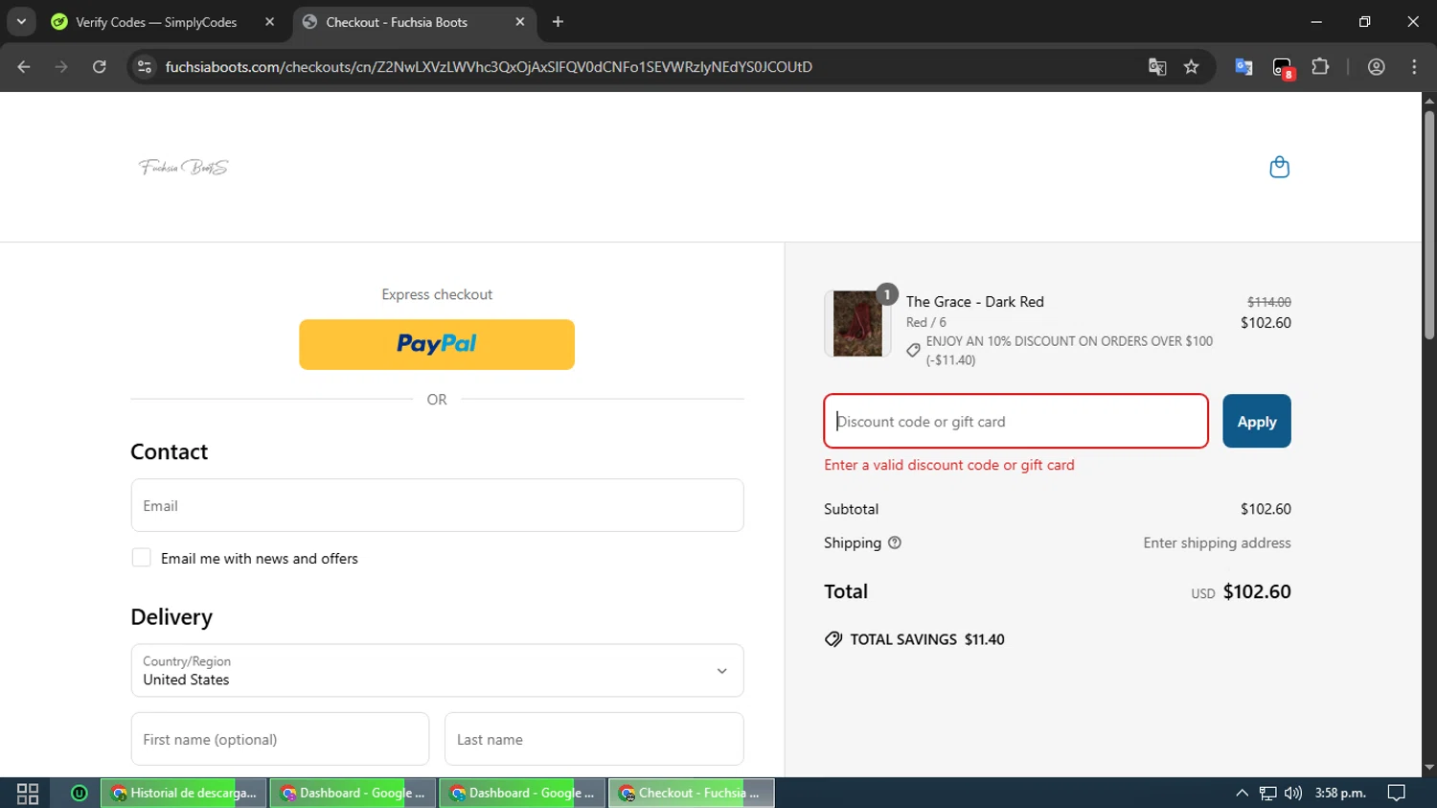Click the USD $102.60 total amount
Screen dimensions: 1437x808
point(1242,591)
